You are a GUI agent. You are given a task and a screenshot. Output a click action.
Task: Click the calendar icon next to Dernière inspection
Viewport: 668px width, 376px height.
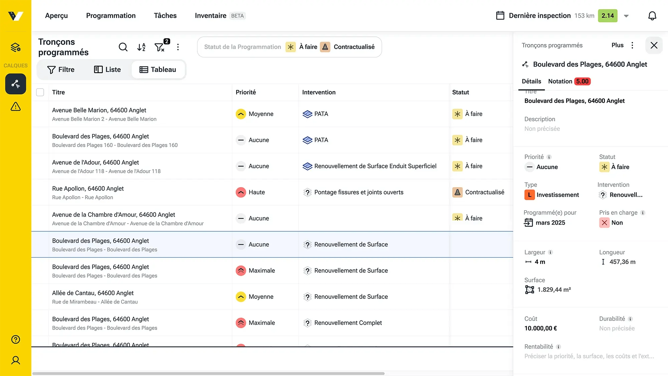[x=501, y=16]
